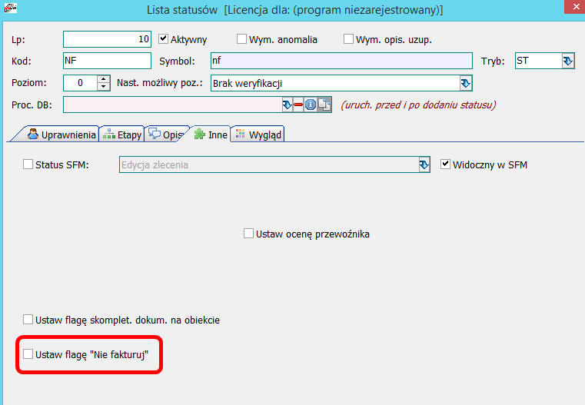The height and width of the screenshot is (405, 585).
Task: Check Ustaw ocenę przewoźnika
Action: click(x=248, y=234)
